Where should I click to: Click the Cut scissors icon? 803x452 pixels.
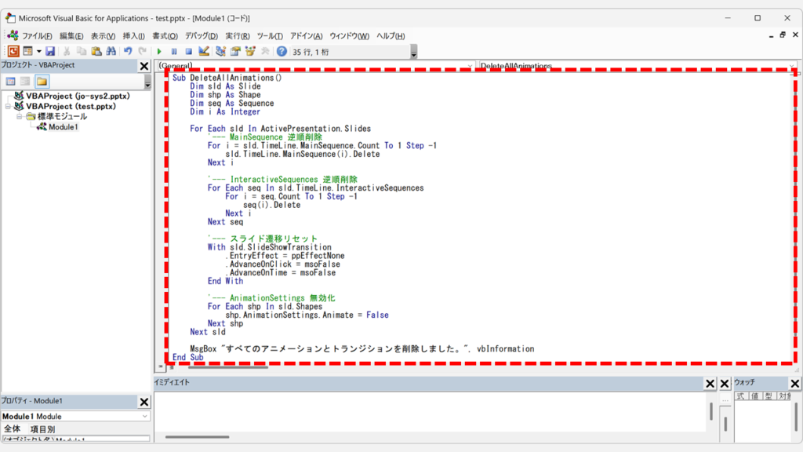pos(67,51)
